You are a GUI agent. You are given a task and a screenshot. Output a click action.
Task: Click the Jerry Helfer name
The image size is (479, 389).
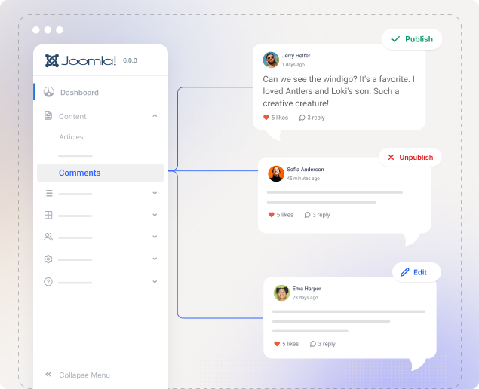296,56
